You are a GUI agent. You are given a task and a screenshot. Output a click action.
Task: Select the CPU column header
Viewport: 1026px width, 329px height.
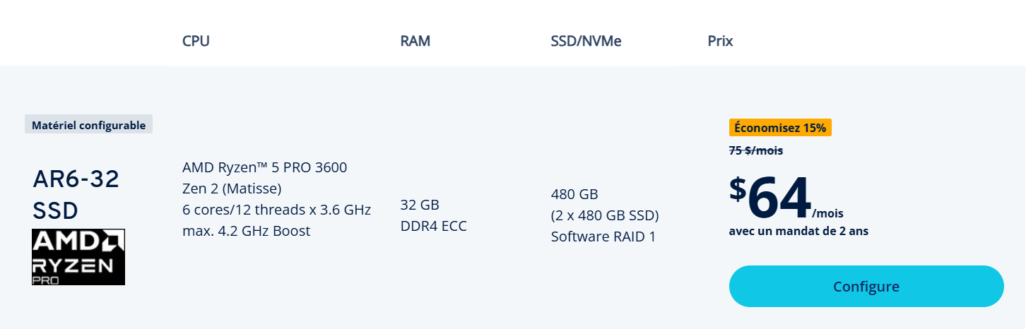tap(196, 41)
